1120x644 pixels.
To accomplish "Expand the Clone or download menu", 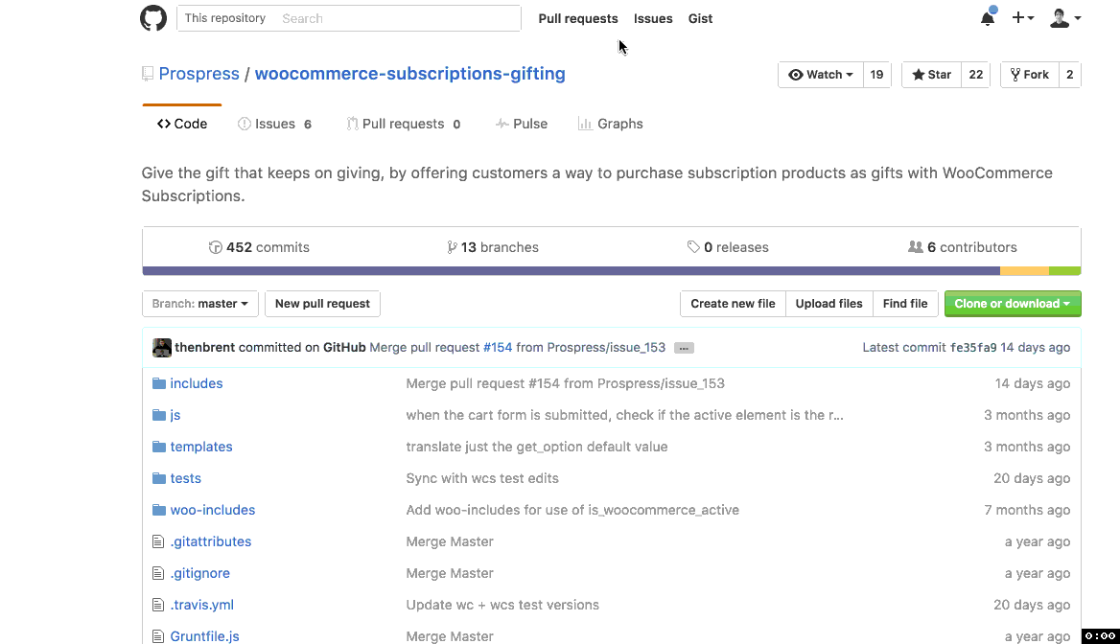I will [1013, 304].
